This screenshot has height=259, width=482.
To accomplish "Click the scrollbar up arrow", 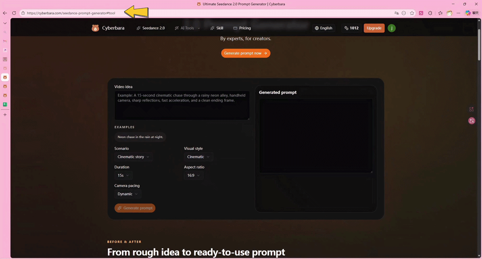I will click(x=479, y=21).
